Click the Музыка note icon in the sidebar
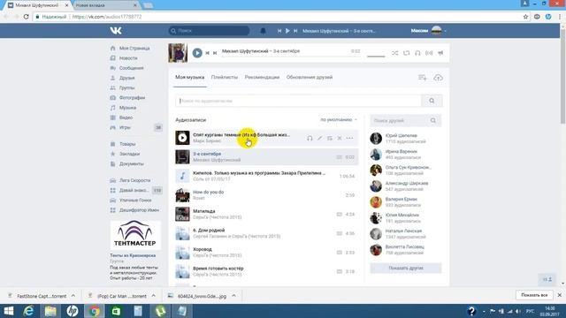The height and width of the screenshot is (318, 566). 113,108
